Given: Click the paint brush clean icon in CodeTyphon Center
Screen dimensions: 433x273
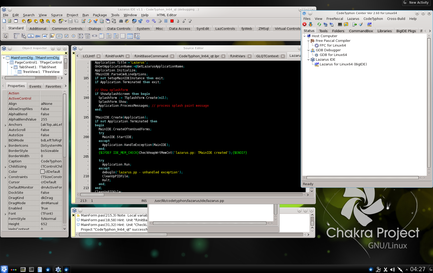Looking at the screenshot, I should click(361, 24).
